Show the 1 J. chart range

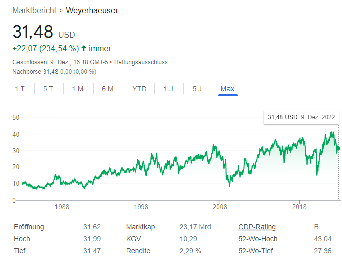pos(169,89)
